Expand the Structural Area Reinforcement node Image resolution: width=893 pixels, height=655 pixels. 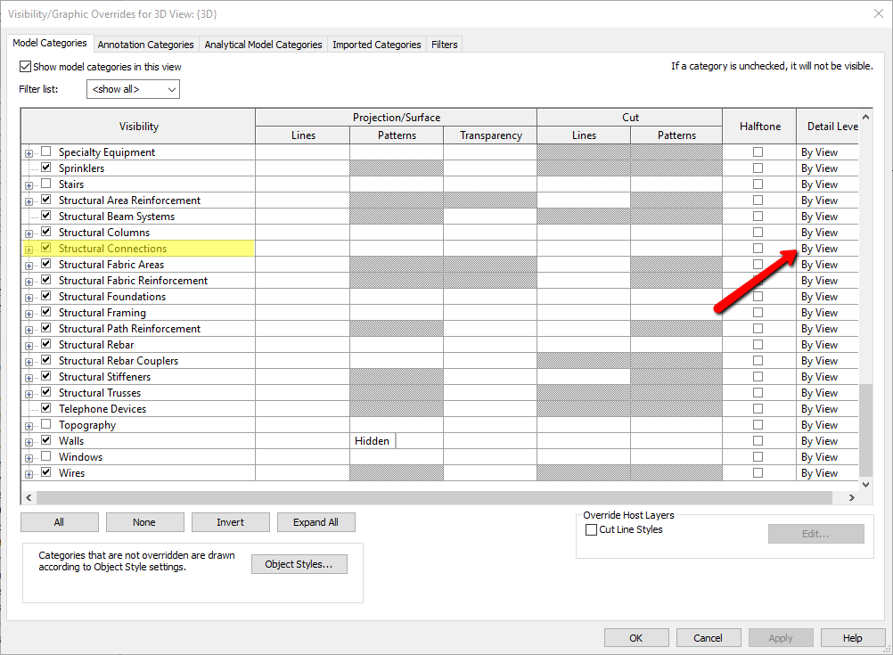29,201
